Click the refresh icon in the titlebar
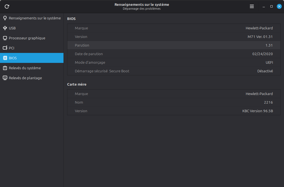Screen dimensions: 284x187 (7, 6)
